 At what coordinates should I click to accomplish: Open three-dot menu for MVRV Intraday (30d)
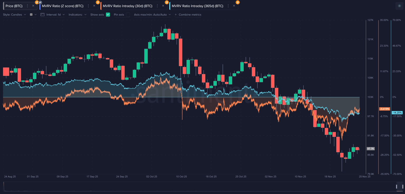[158, 6]
